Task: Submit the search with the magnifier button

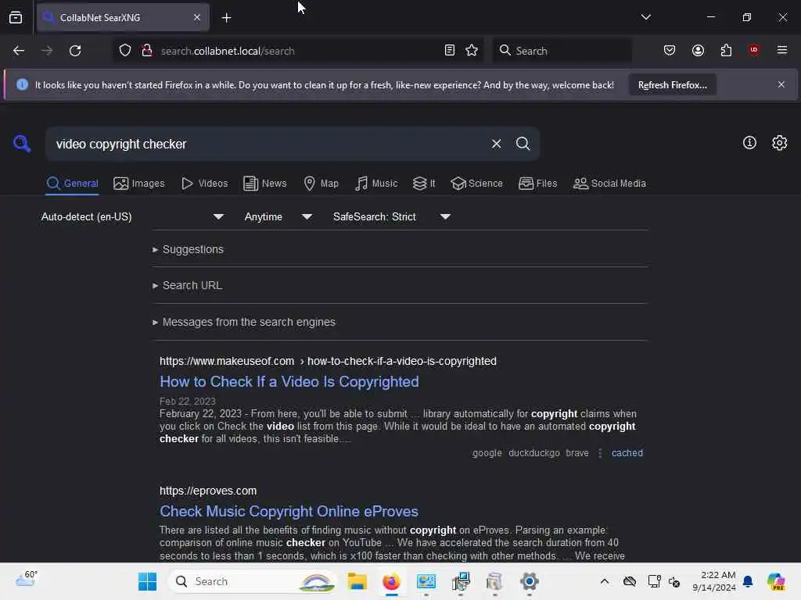Action: (x=523, y=144)
